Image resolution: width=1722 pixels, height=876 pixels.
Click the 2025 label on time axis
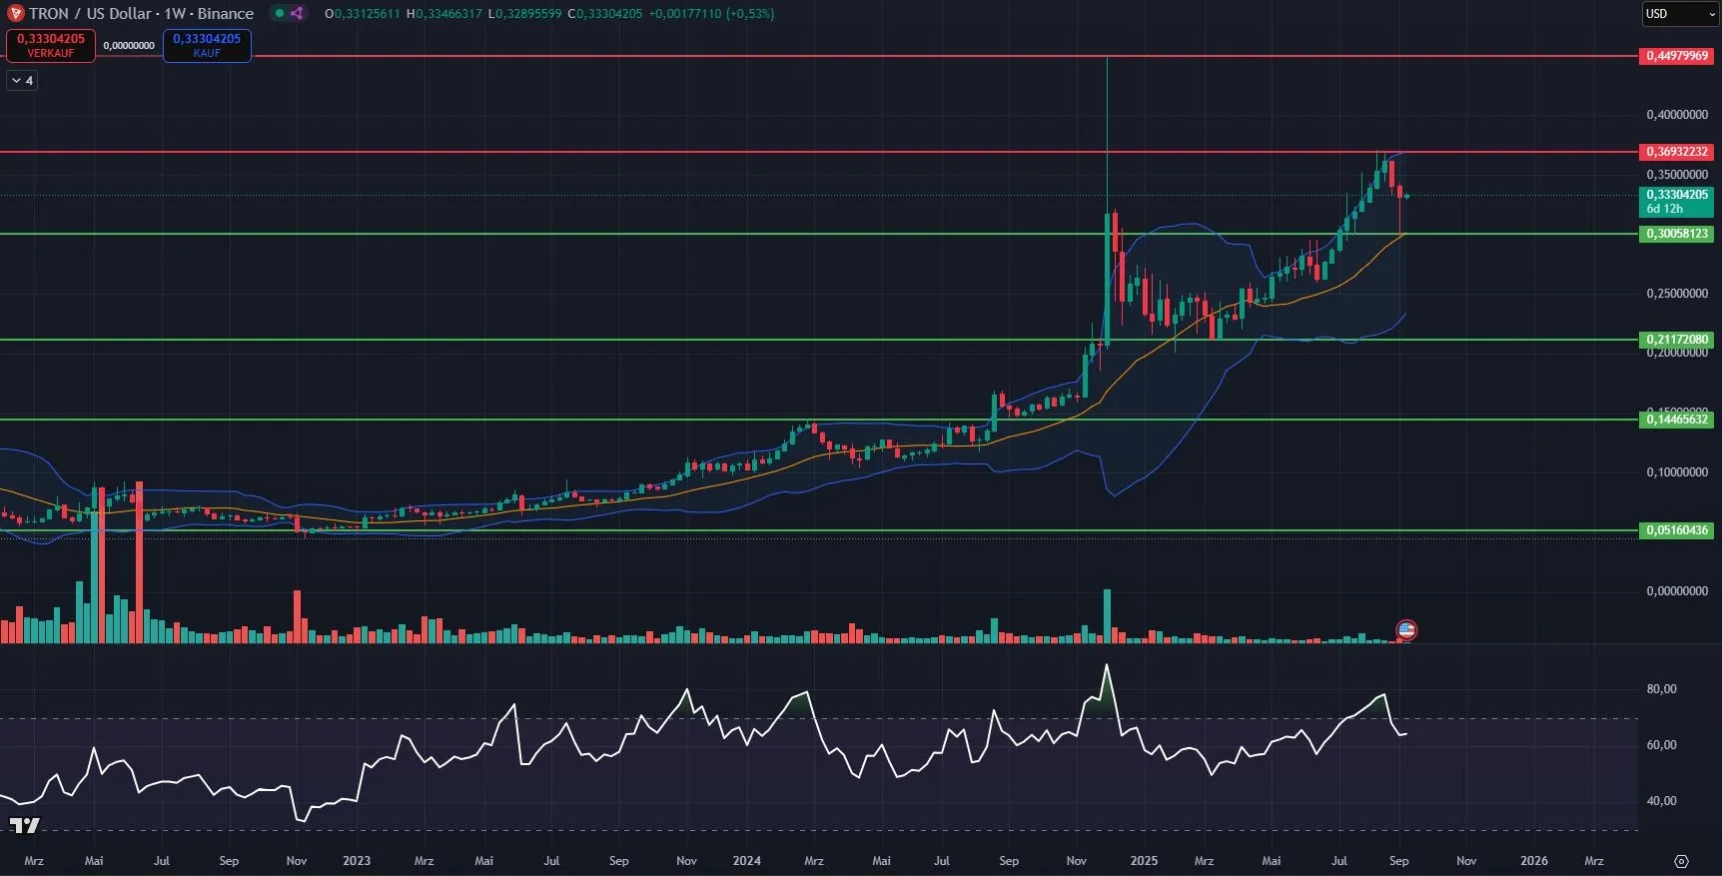(x=1144, y=861)
